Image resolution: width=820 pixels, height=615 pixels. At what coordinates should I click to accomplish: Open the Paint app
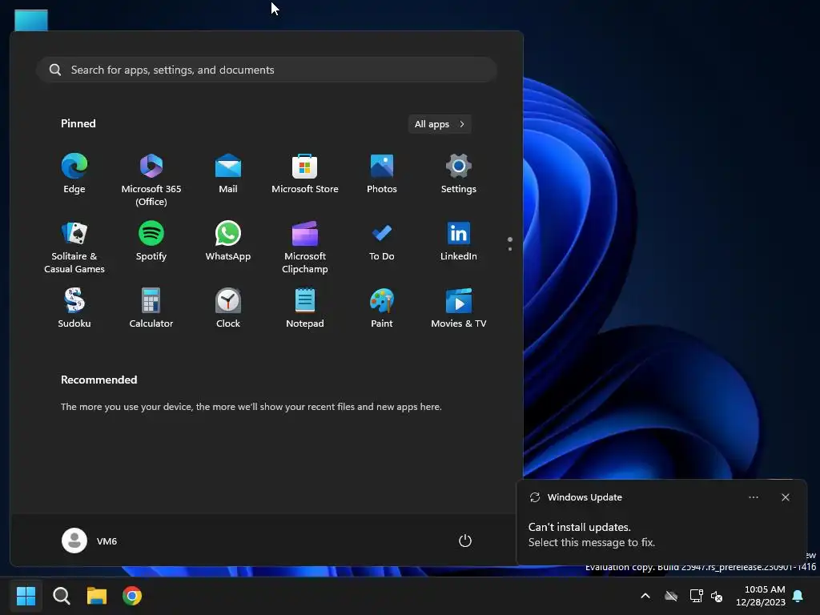[382, 308]
